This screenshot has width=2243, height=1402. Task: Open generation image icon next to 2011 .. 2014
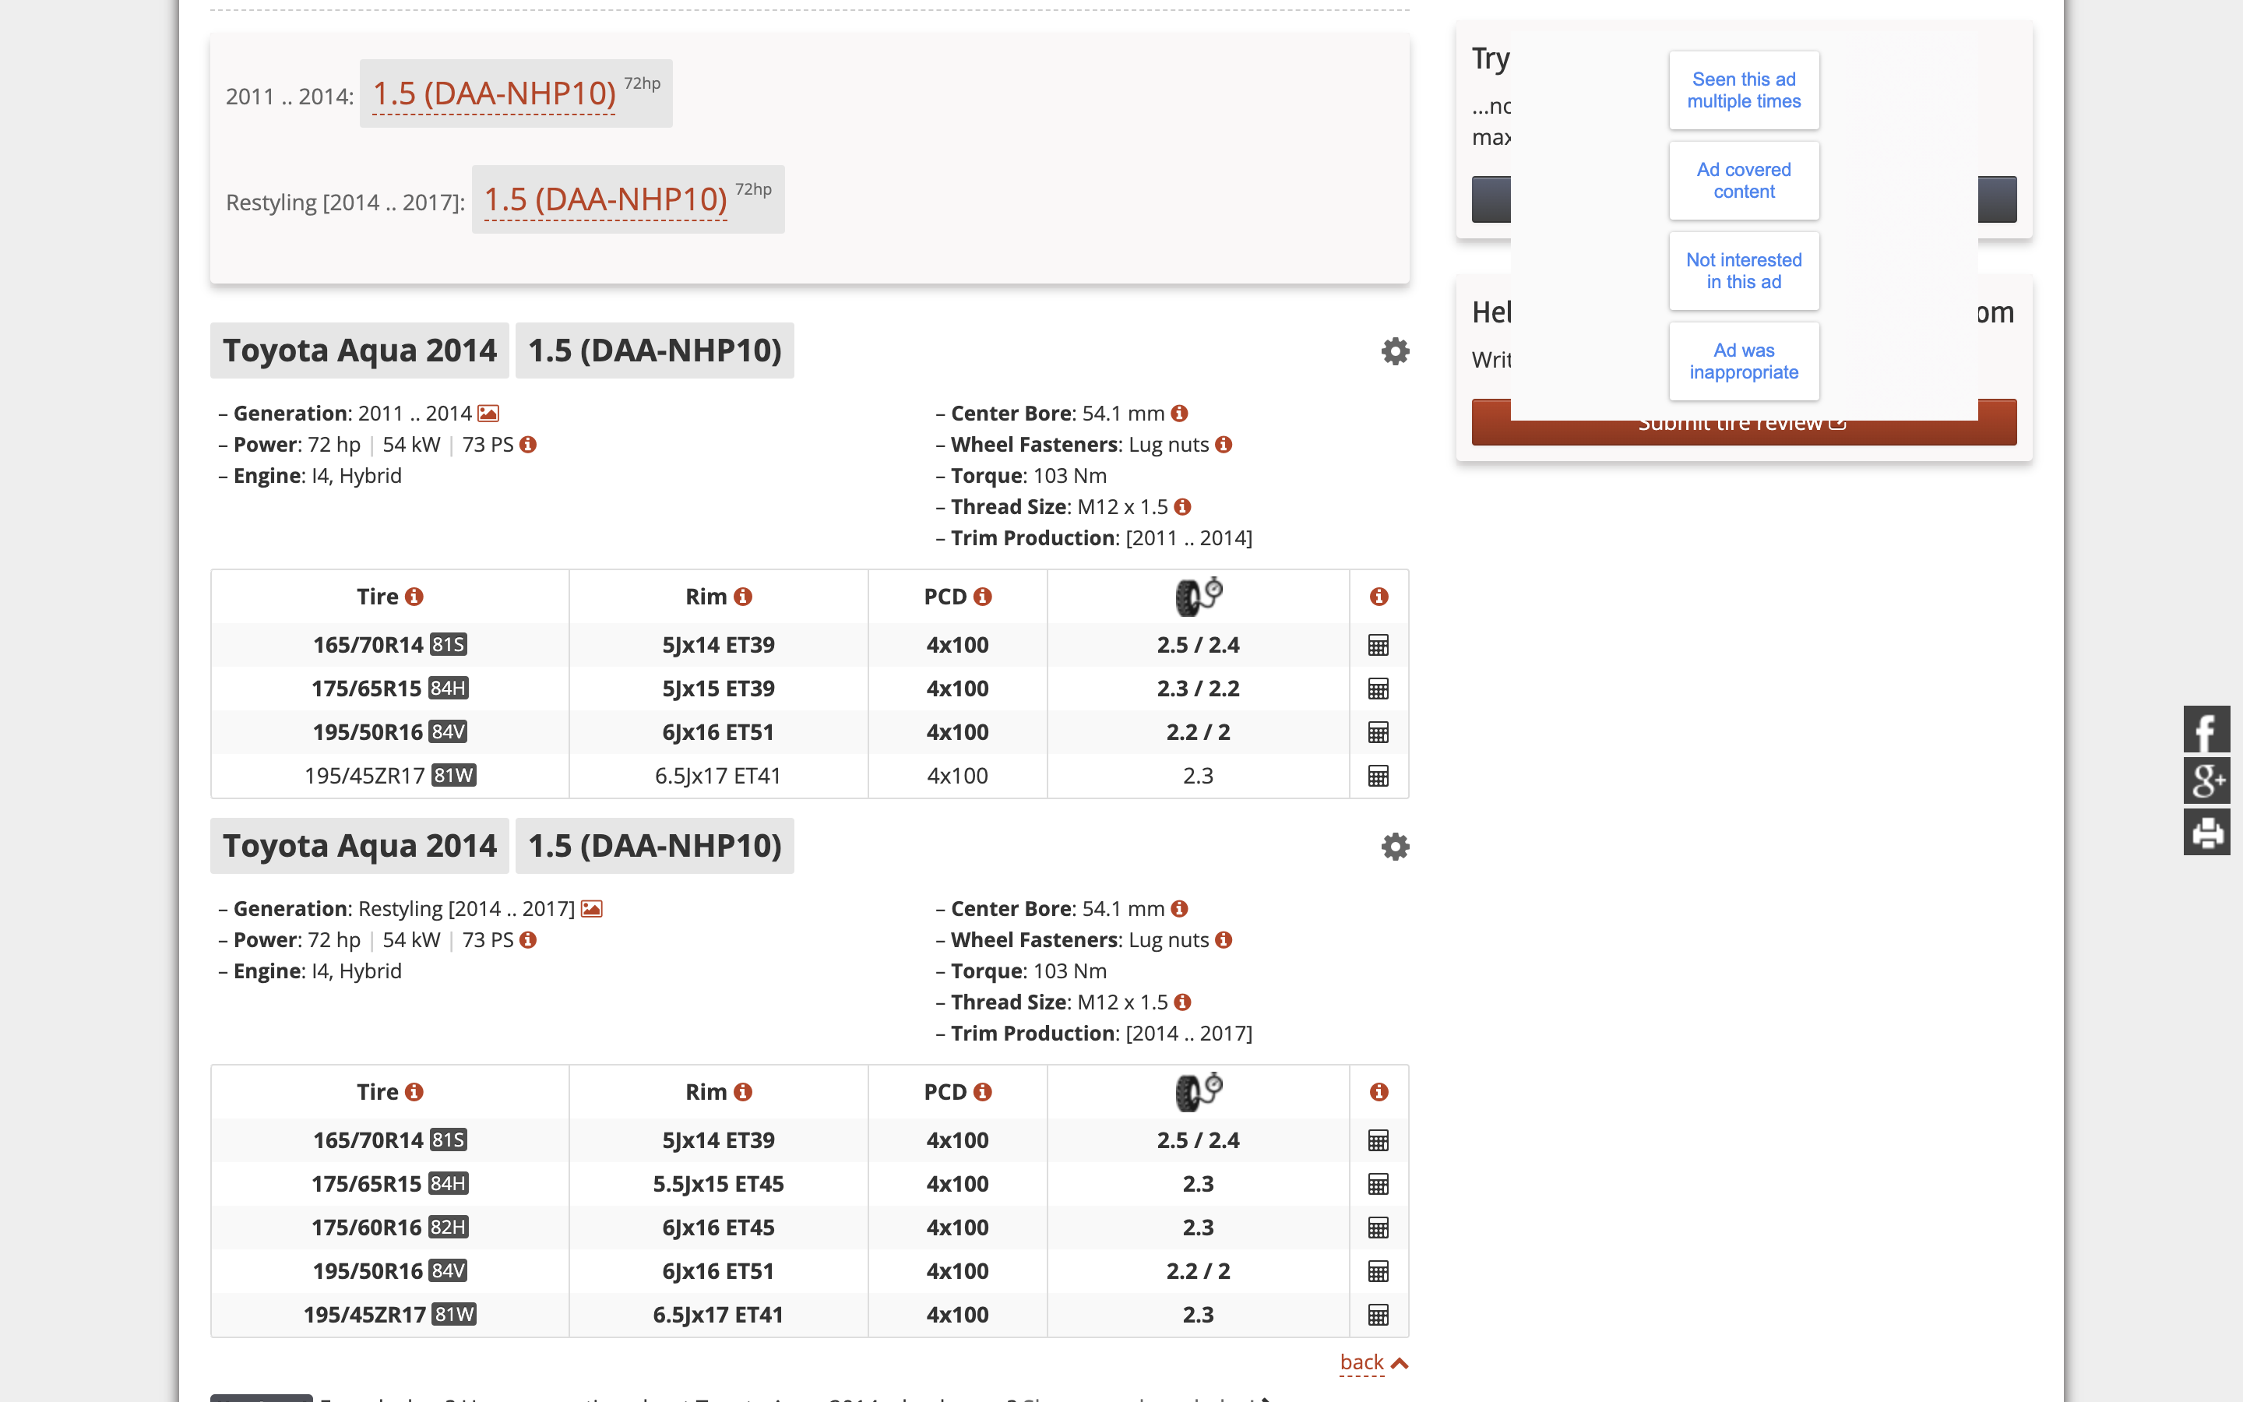pos(488,414)
